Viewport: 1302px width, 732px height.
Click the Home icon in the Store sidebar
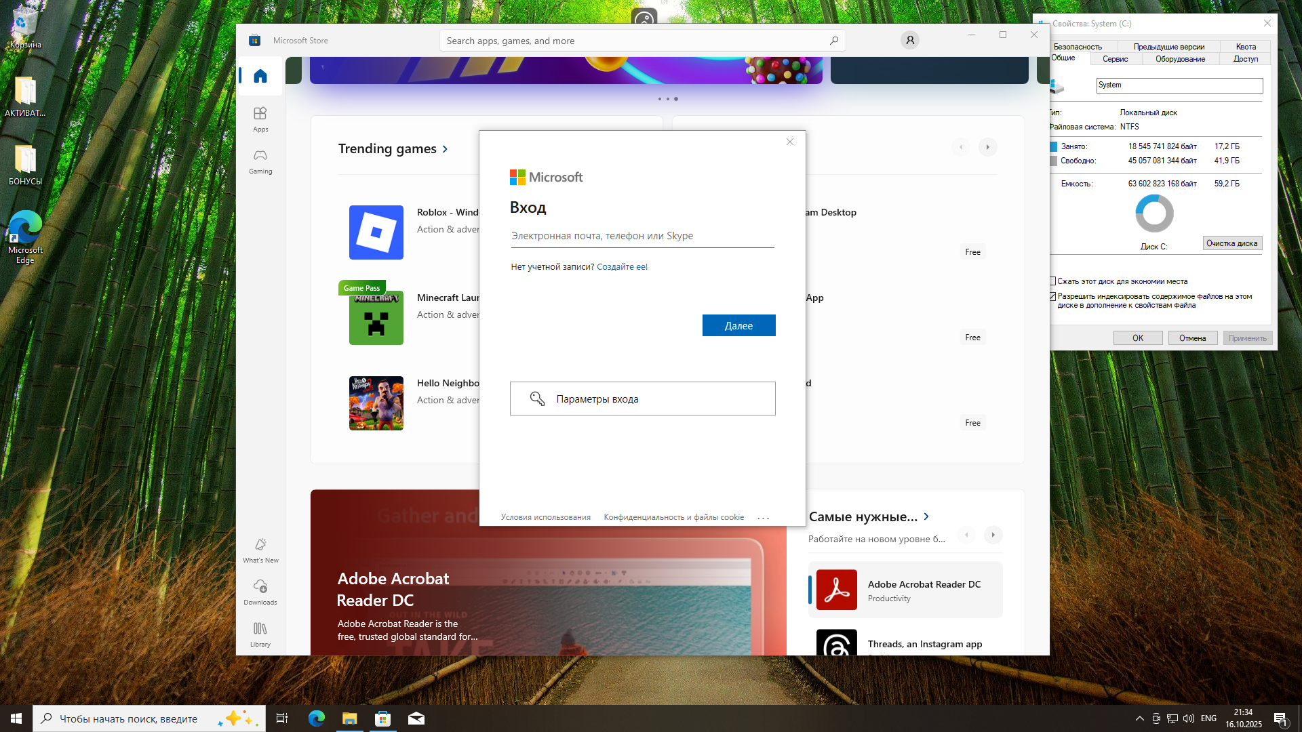point(260,76)
